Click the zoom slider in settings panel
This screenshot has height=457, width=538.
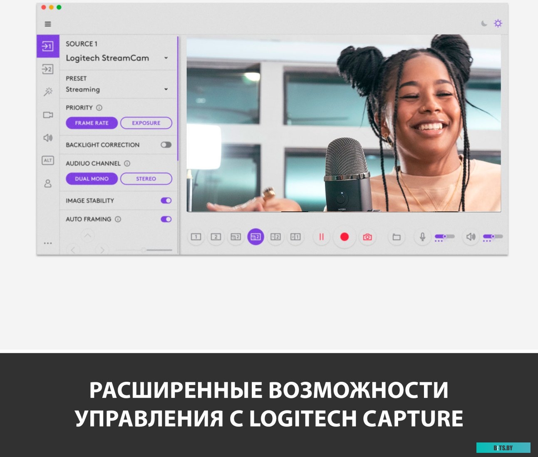tap(144, 250)
